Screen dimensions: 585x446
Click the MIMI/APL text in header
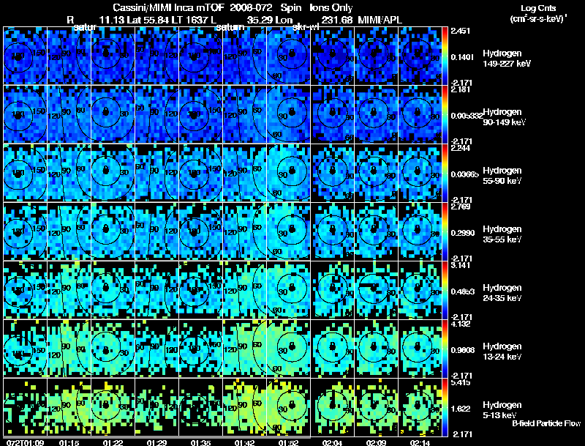pos(380,20)
